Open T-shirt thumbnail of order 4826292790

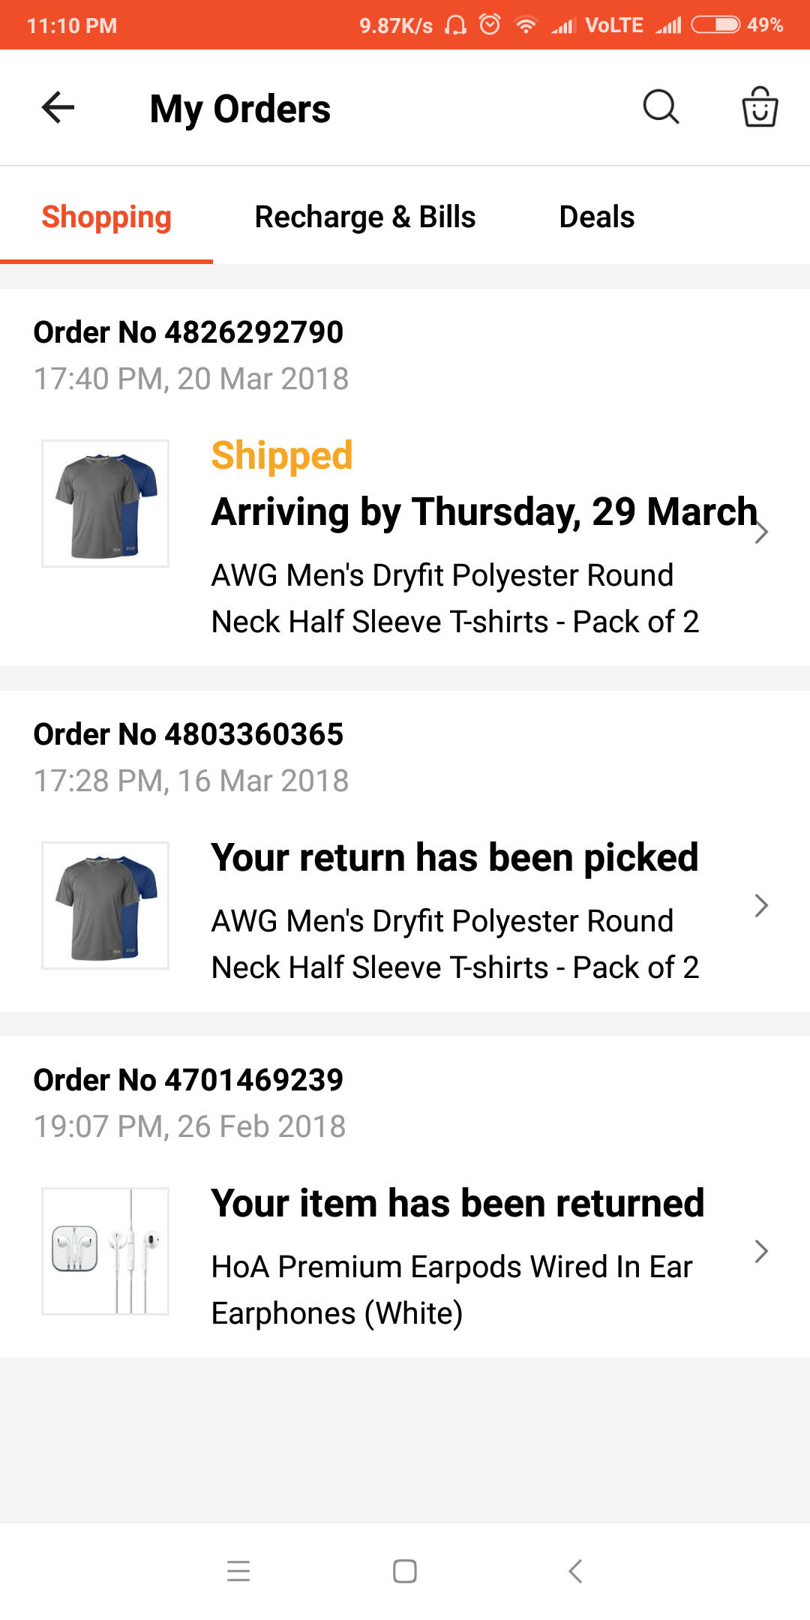(x=105, y=503)
